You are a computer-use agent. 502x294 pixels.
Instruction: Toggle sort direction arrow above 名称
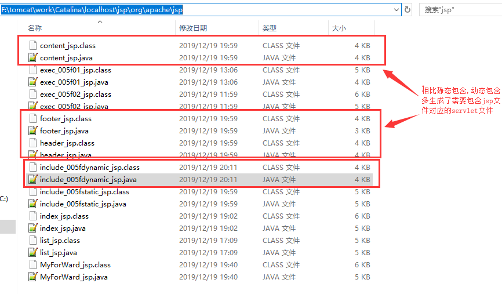point(100,22)
